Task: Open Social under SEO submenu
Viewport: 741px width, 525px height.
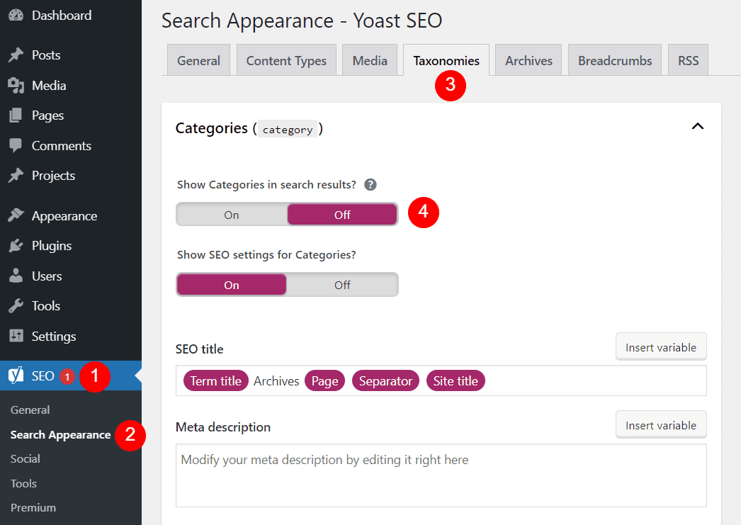Action: (x=26, y=459)
